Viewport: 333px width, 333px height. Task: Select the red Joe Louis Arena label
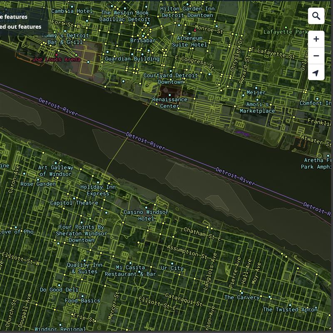click(57, 60)
